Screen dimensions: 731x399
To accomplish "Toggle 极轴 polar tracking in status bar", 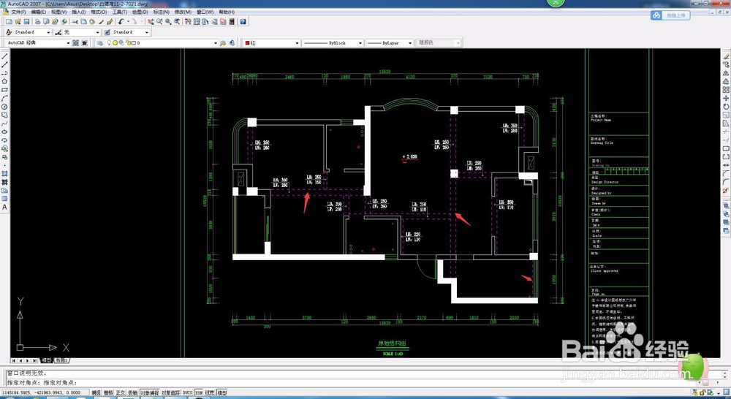I will click(132, 393).
